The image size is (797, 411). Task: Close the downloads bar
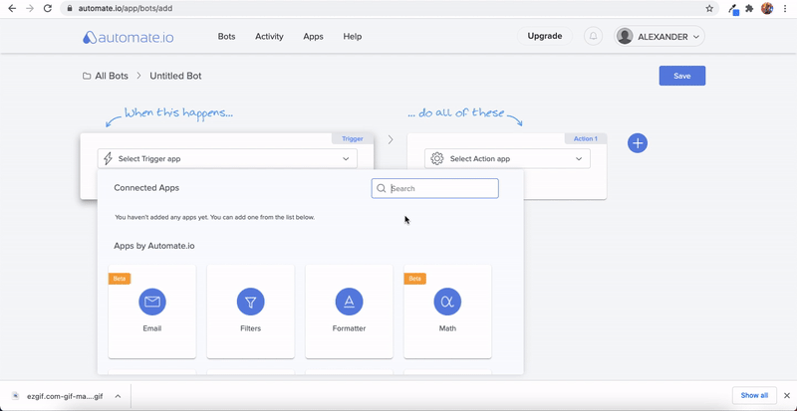(787, 395)
